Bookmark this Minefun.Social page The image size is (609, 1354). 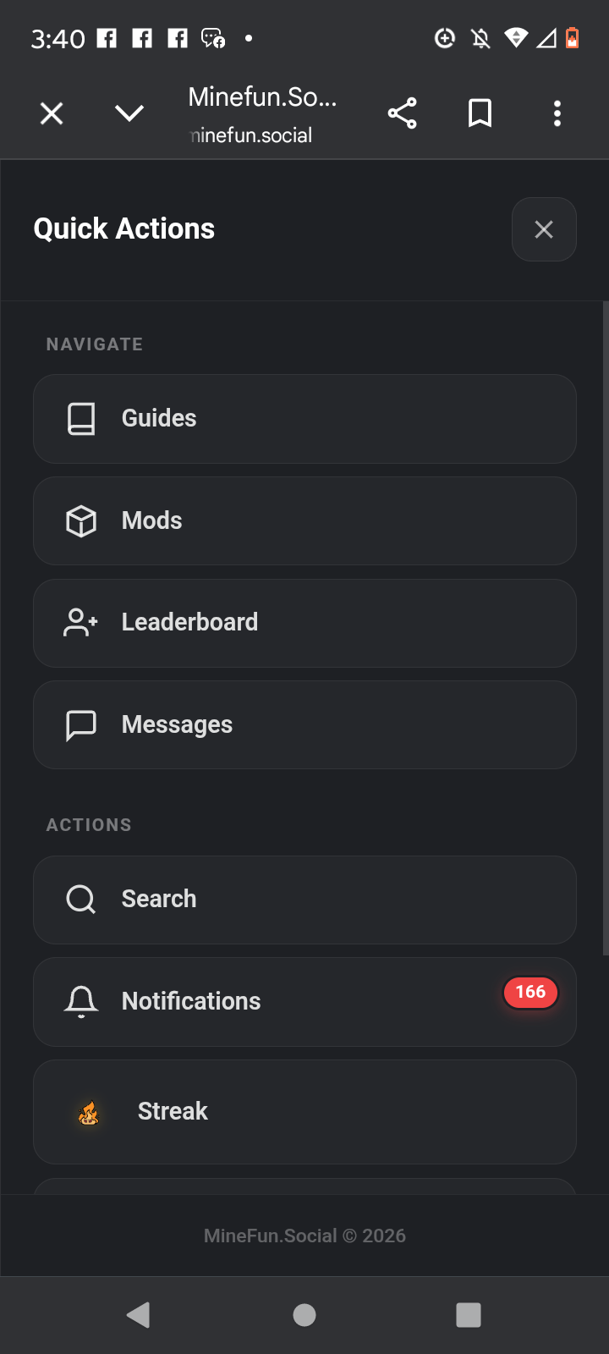point(480,113)
